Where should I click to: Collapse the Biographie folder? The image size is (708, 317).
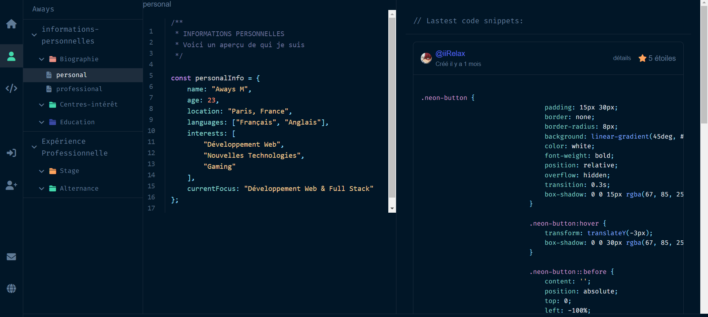42,59
